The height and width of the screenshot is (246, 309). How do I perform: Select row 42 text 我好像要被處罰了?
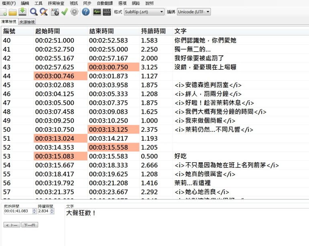199,58
